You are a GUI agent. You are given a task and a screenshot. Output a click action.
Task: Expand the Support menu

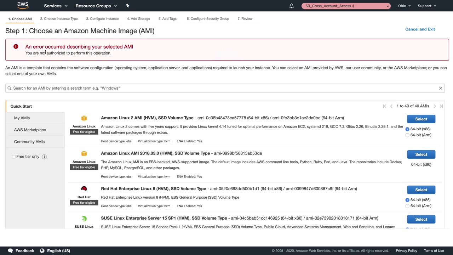tap(427, 6)
